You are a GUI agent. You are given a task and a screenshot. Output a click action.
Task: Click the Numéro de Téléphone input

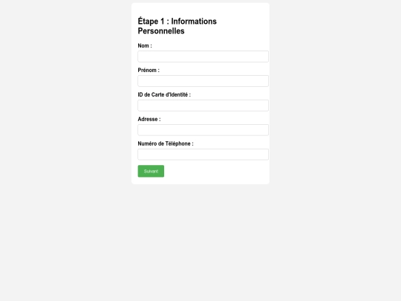(x=203, y=155)
